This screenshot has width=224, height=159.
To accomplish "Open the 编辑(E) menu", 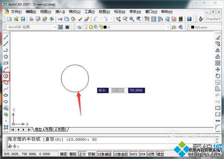I will [x=31, y=11].
